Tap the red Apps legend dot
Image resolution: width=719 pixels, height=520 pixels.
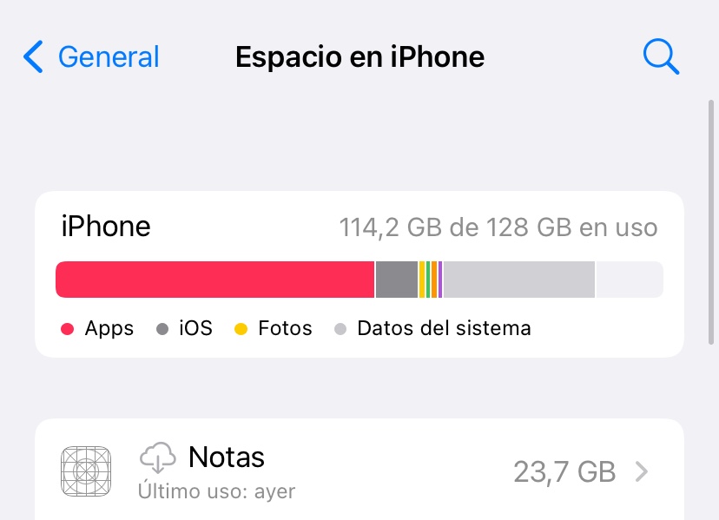(x=68, y=329)
